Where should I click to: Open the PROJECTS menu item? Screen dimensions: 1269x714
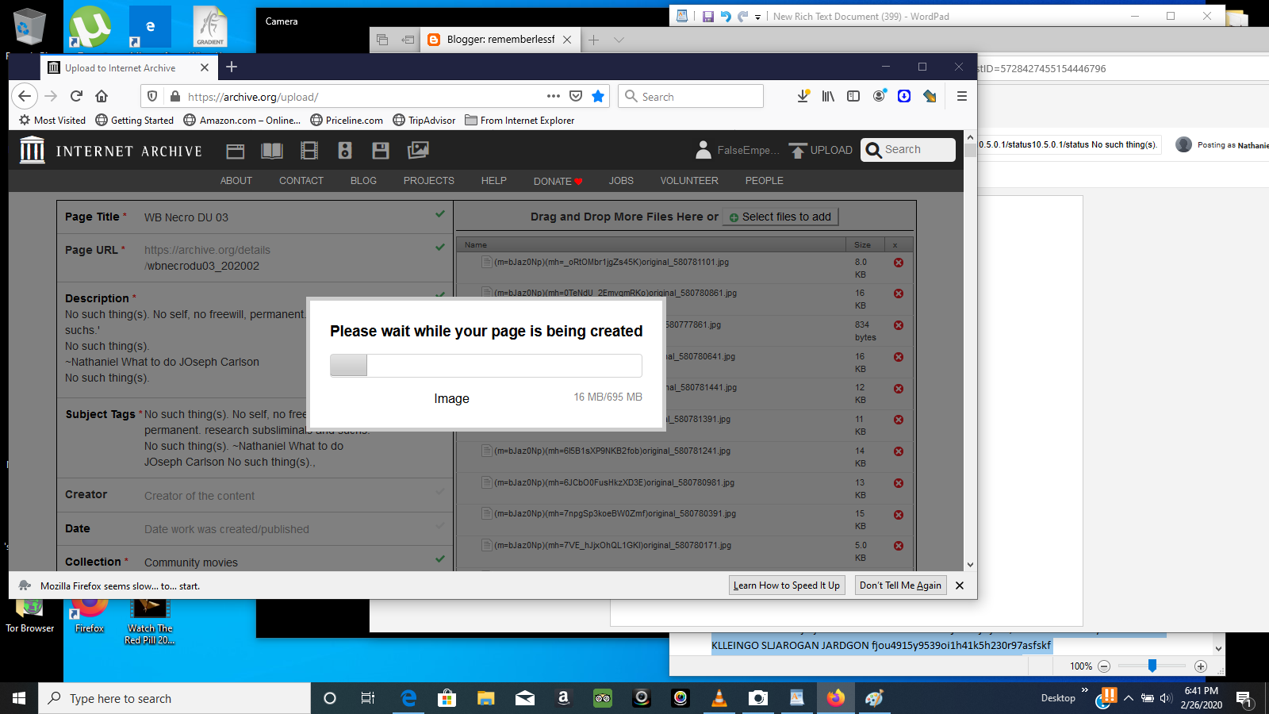[x=429, y=181]
